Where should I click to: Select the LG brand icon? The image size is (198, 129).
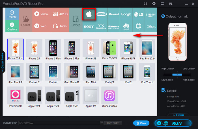pyautogui.click(x=139, y=14)
